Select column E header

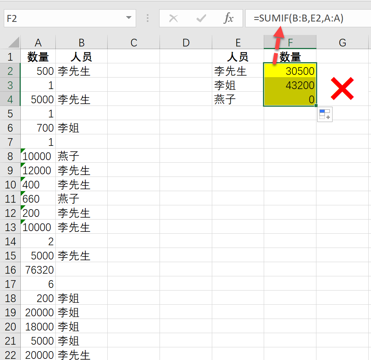(x=238, y=43)
